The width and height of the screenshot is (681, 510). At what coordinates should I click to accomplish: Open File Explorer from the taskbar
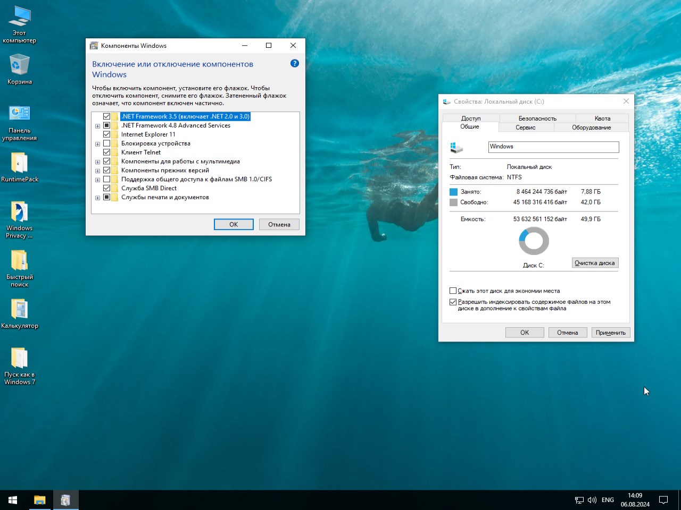tap(40, 500)
